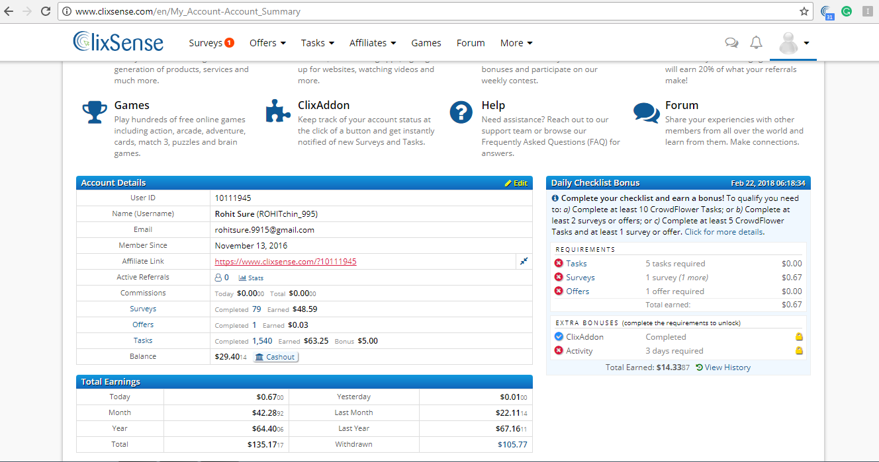Viewport: 879px width, 462px height.
Task: Open the notifications bell icon
Action: click(756, 43)
